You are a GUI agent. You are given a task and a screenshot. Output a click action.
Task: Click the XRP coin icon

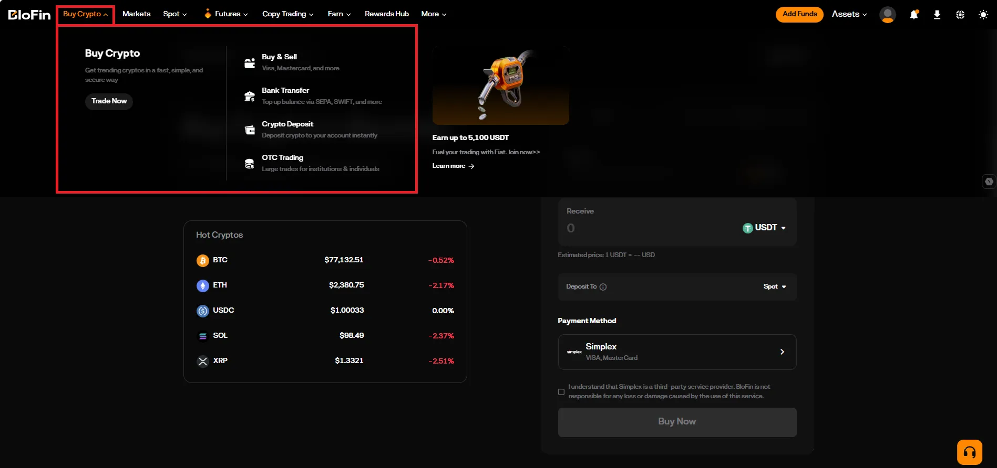(203, 361)
